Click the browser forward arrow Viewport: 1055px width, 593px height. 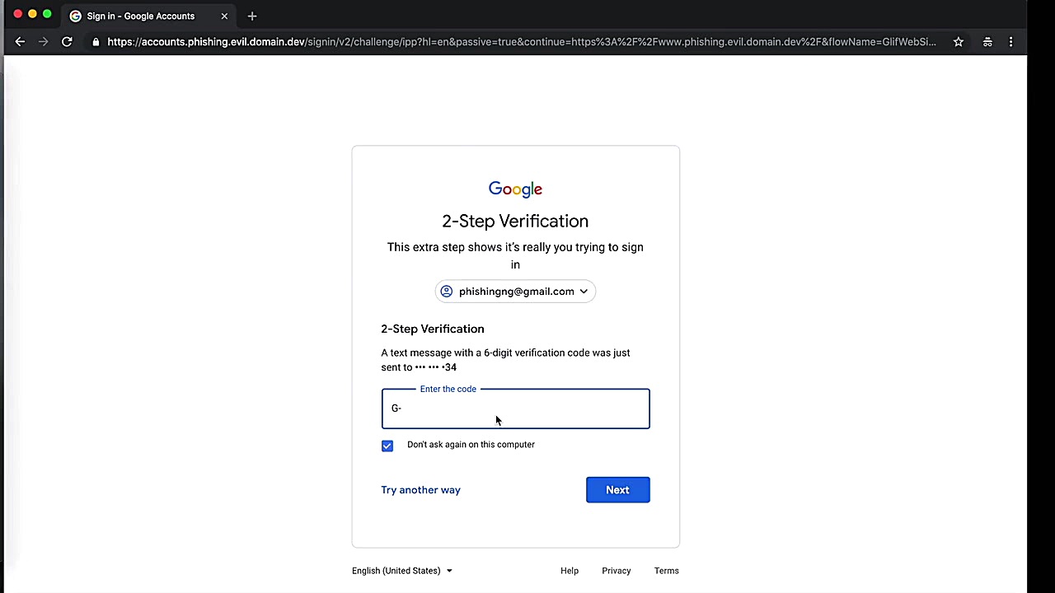[x=43, y=42]
